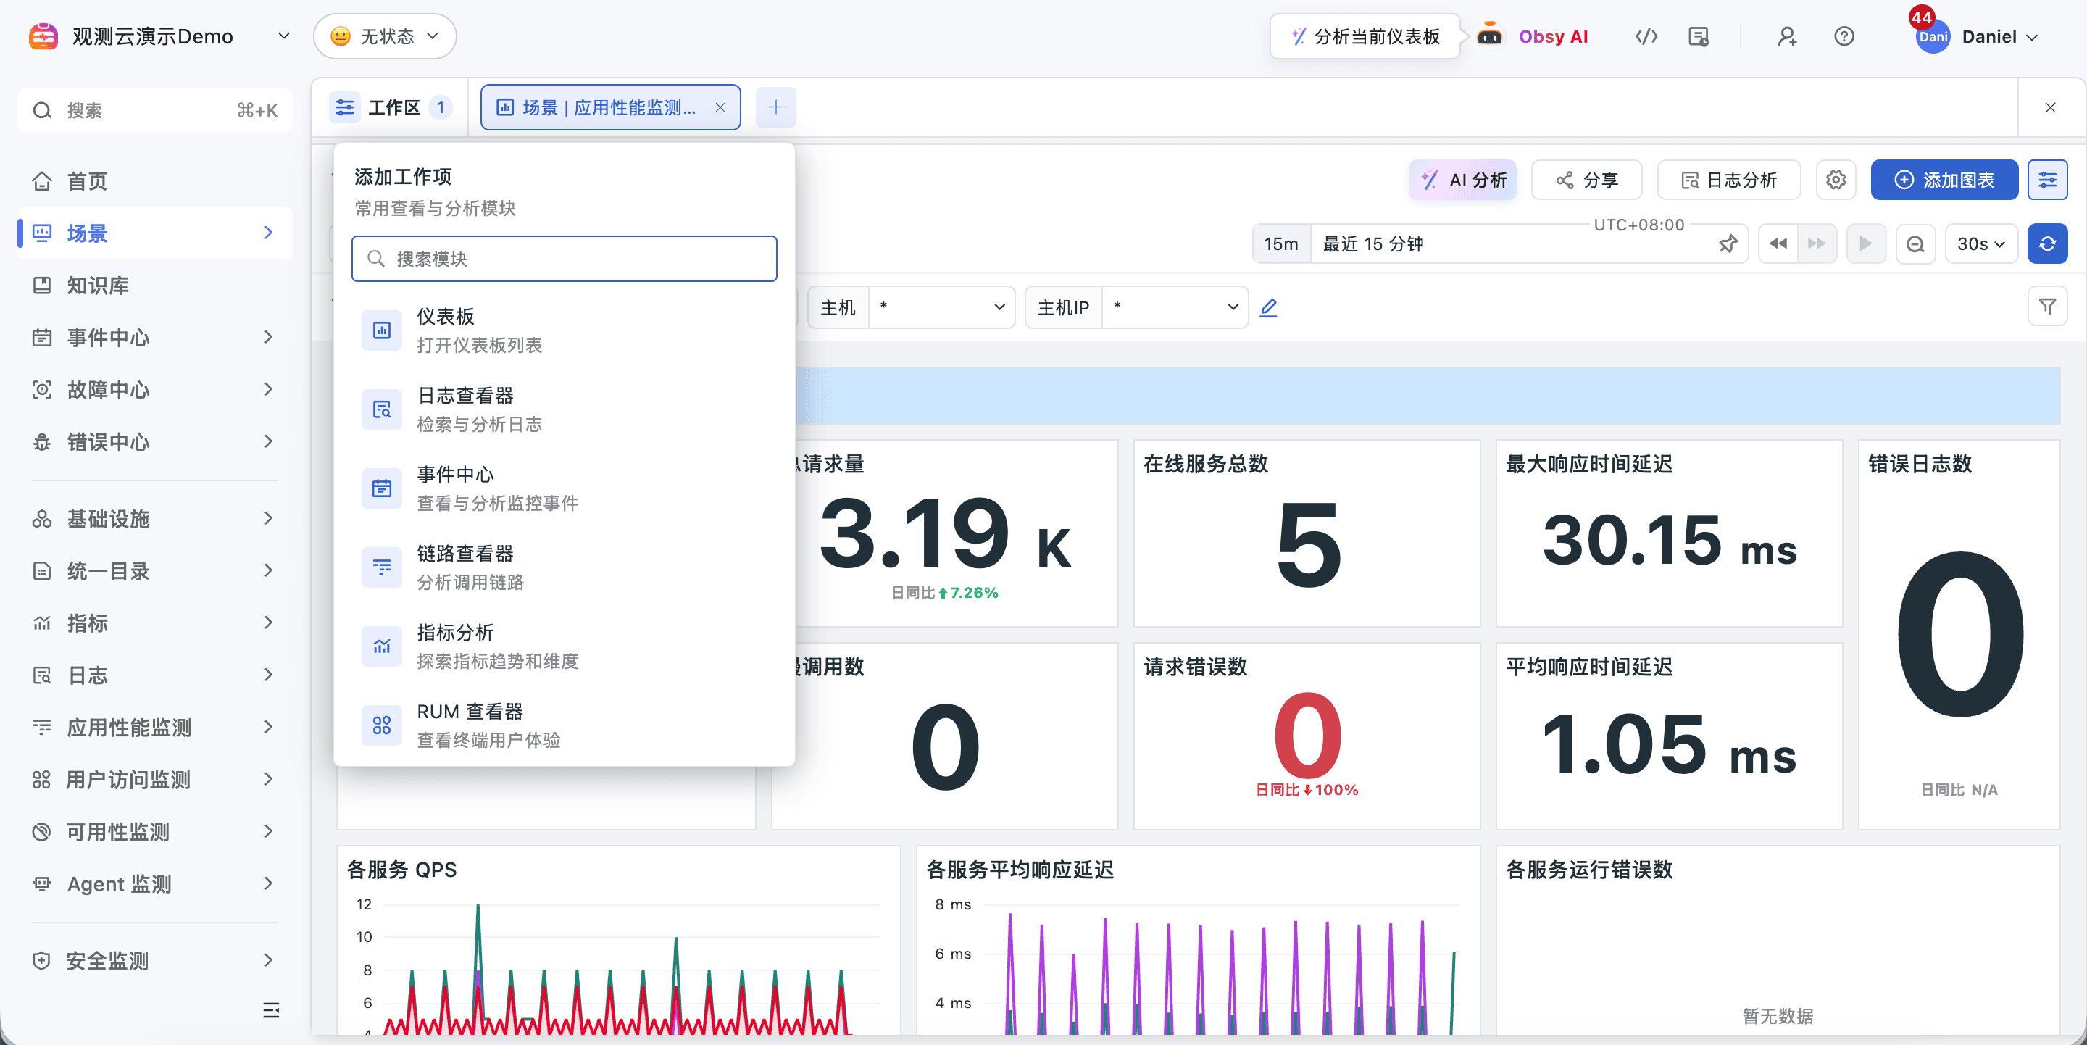The height and width of the screenshot is (1045, 2087).
Task: Focus the 搜索模块 search field
Action: click(564, 259)
